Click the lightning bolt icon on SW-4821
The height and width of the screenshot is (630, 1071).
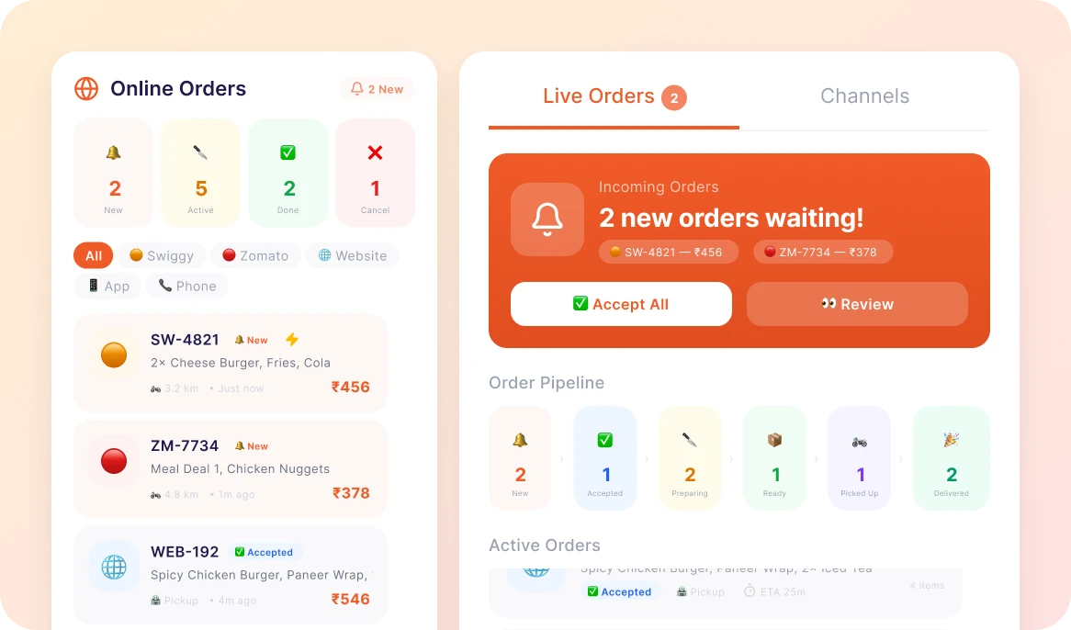(292, 339)
